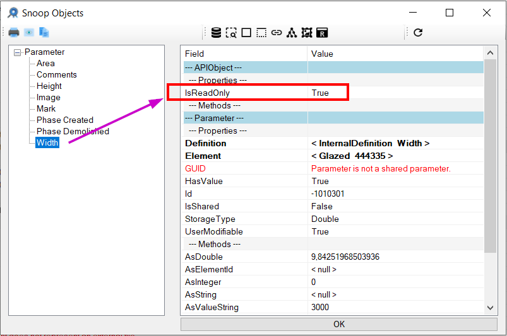Click scrollbar down arrow in list
Image resolution: width=507 pixels, height=336 pixels.
[490, 308]
